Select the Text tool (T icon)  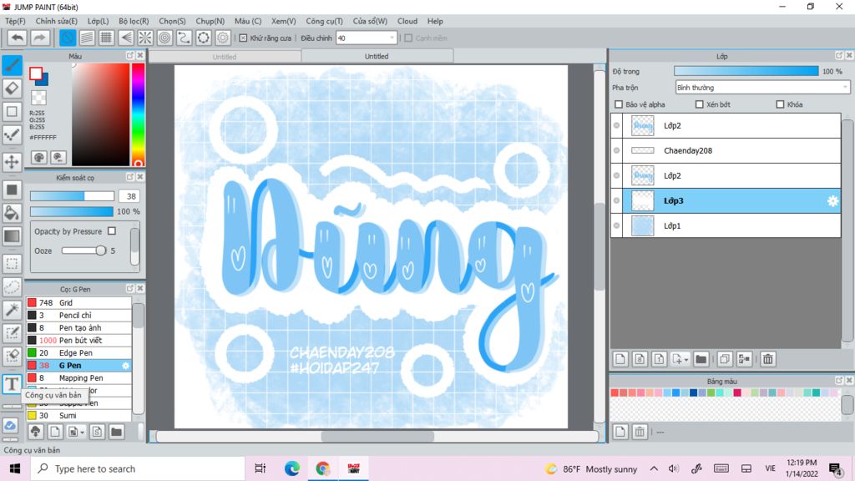(x=12, y=384)
